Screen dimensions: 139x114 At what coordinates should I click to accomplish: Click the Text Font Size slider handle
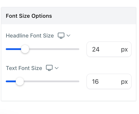click(x=20, y=81)
